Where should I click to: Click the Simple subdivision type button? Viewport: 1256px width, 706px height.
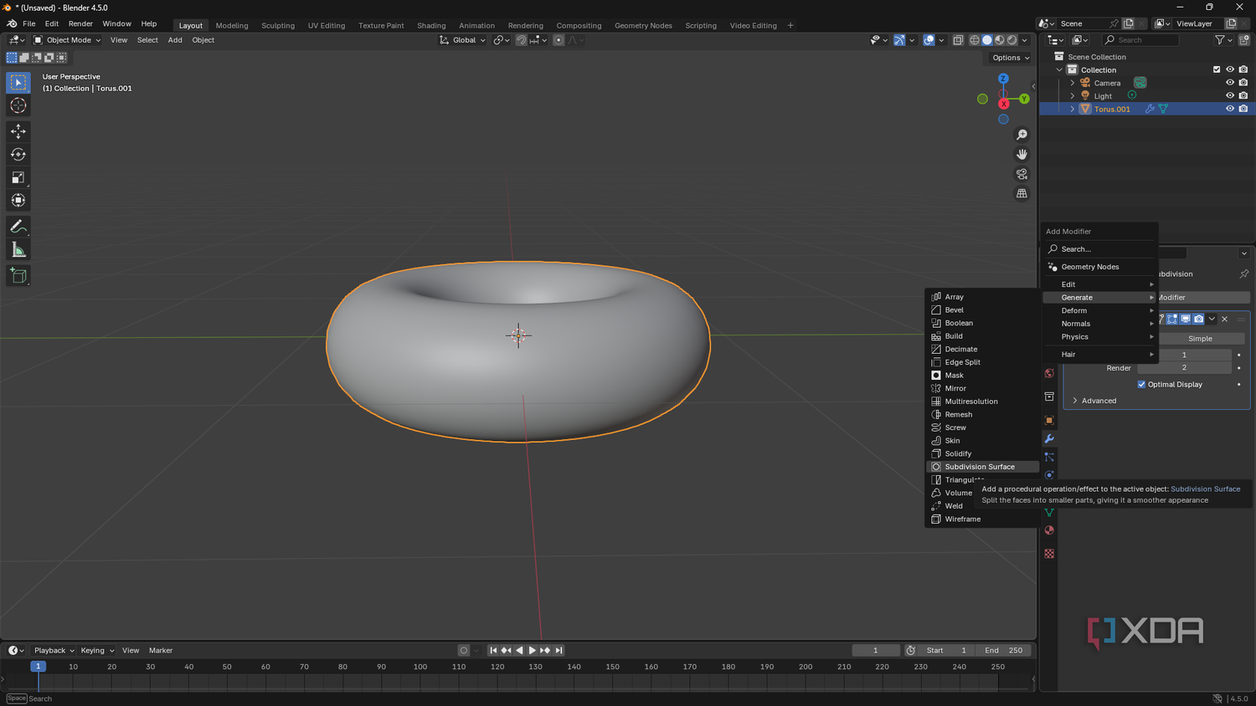click(1200, 339)
